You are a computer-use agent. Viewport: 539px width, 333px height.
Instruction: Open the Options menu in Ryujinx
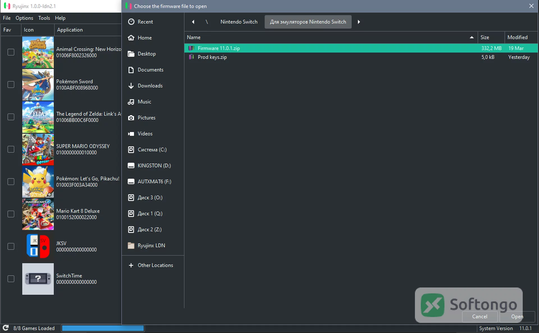[24, 18]
